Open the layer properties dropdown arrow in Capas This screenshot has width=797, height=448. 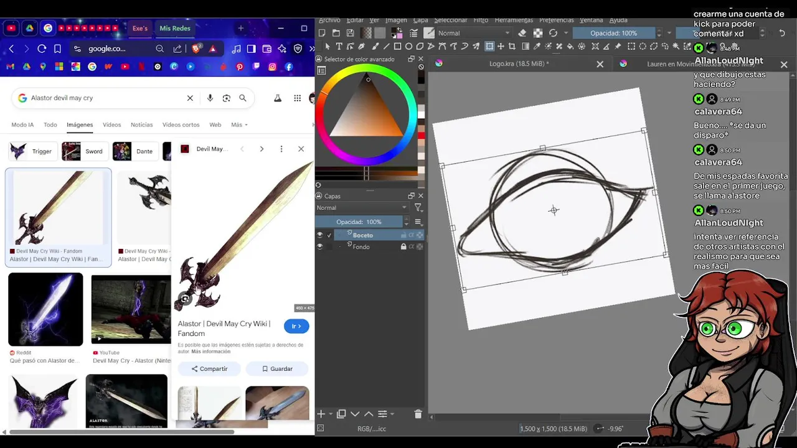pos(391,414)
